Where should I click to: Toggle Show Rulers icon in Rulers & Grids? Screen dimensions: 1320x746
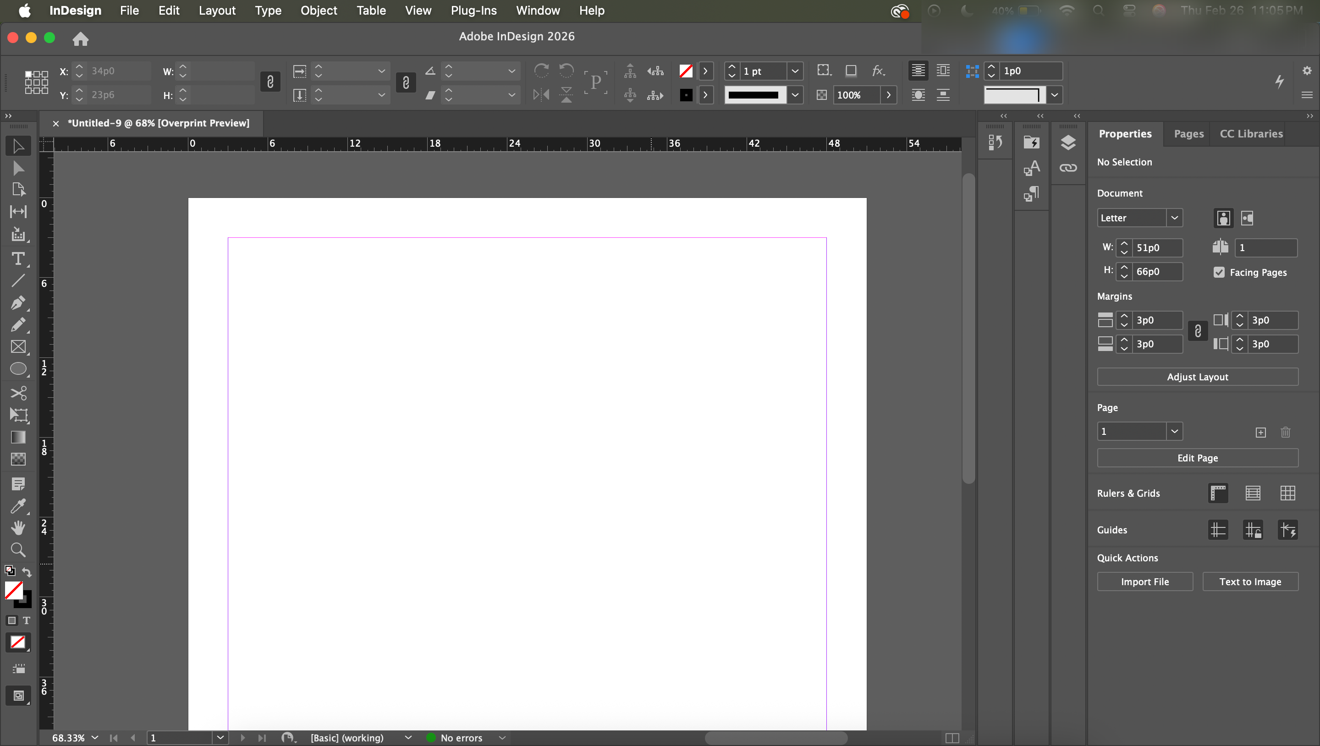[x=1218, y=493]
